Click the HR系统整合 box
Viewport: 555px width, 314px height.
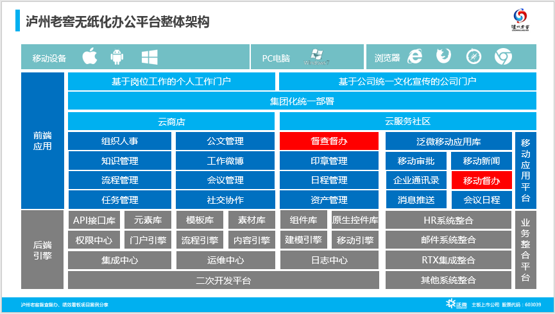(448, 220)
